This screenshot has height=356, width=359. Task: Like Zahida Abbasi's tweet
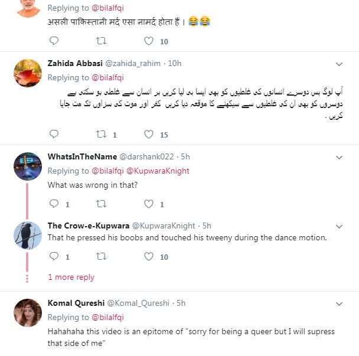pyautogui.click(x=149, y=135)
